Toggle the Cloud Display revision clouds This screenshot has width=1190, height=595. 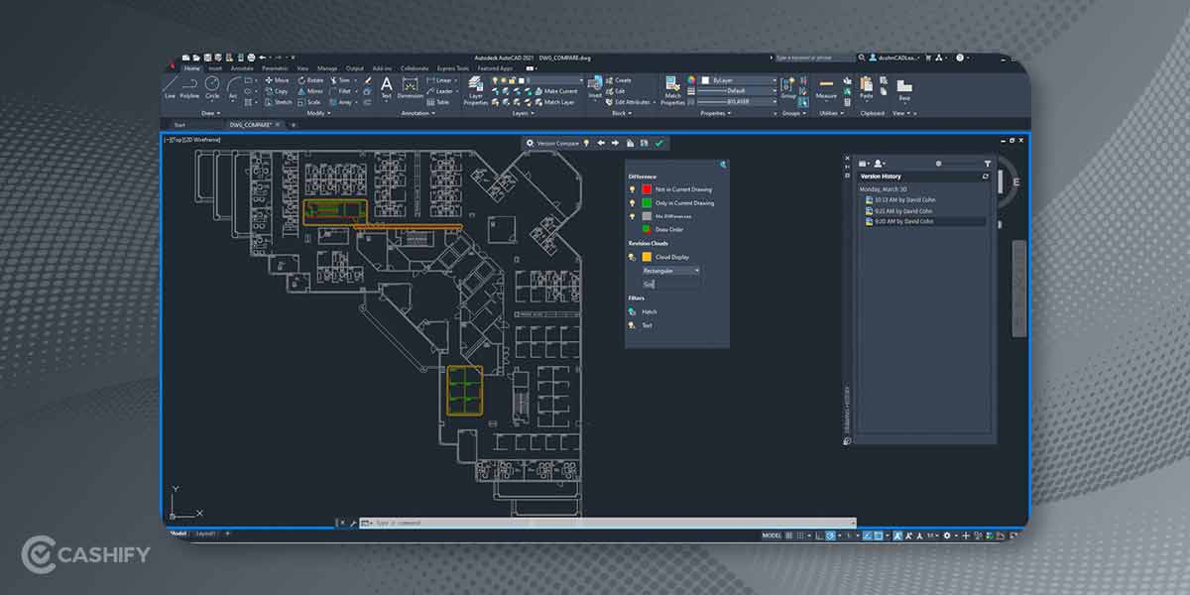pyautogui.click(x=631, y=257)
